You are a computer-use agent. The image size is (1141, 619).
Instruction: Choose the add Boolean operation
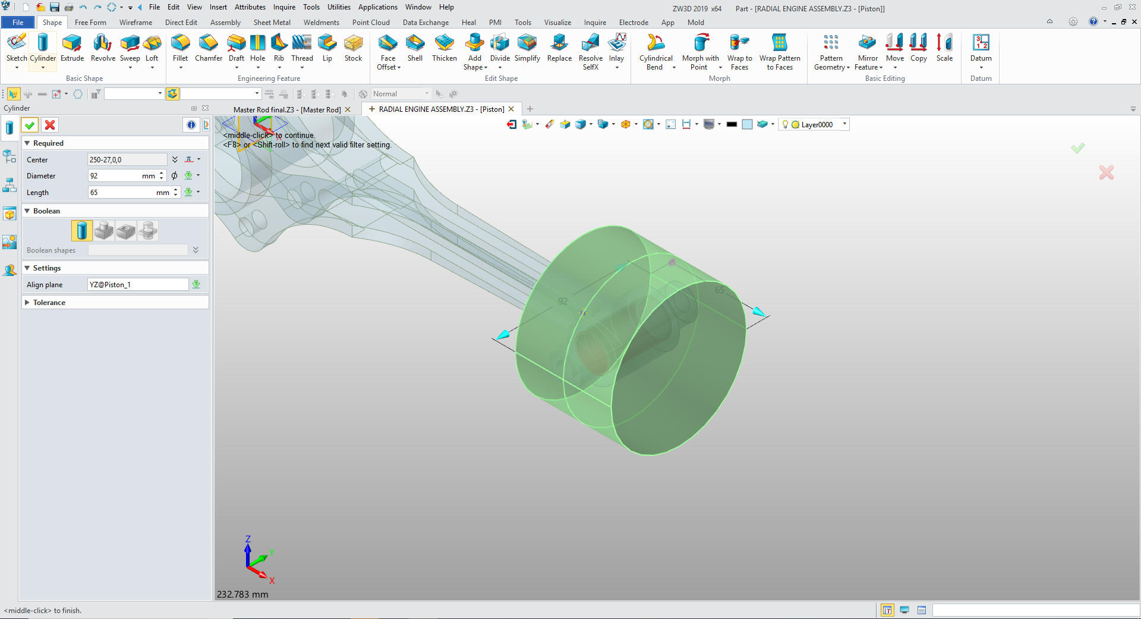pyautogui.click(x=104, y=231)
